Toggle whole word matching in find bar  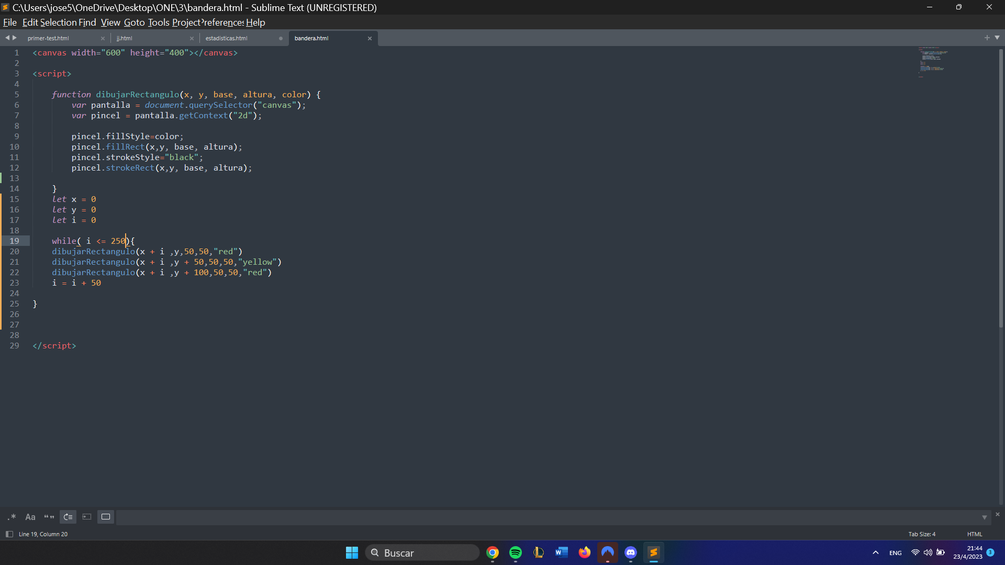(49, 517)
